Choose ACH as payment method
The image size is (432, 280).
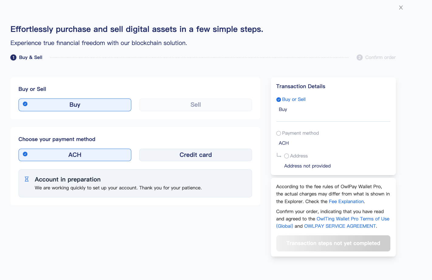point(75,155)
